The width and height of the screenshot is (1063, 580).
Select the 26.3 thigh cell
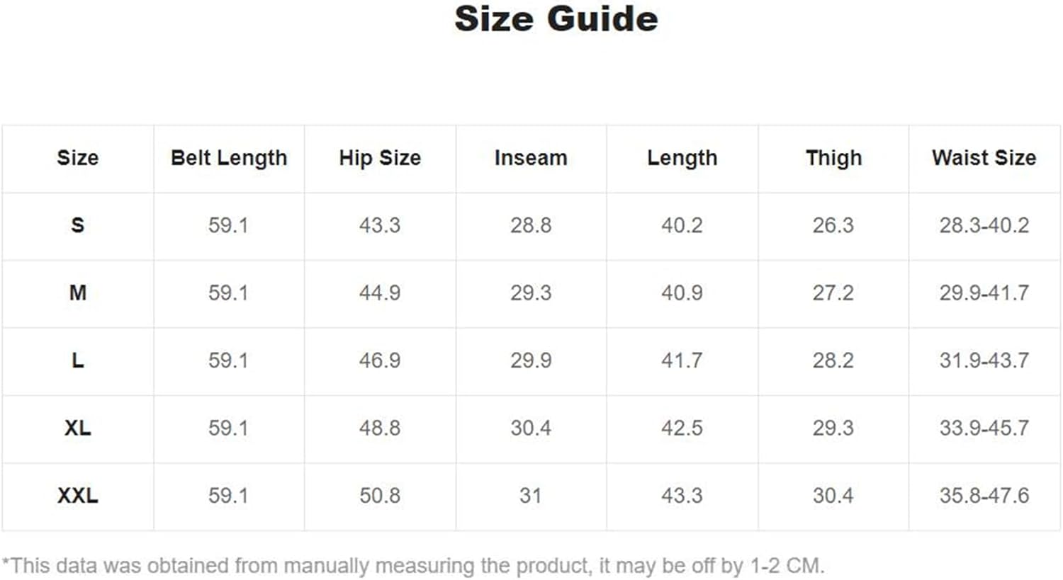(x=833, y=225)
